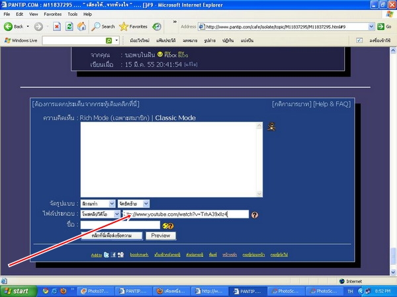Screen dimensions: 397x297
Task: Refresh the page with green arrows icon
Action: point(69,26)
